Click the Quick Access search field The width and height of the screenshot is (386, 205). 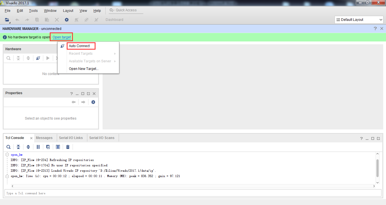[x=126, y=10]
